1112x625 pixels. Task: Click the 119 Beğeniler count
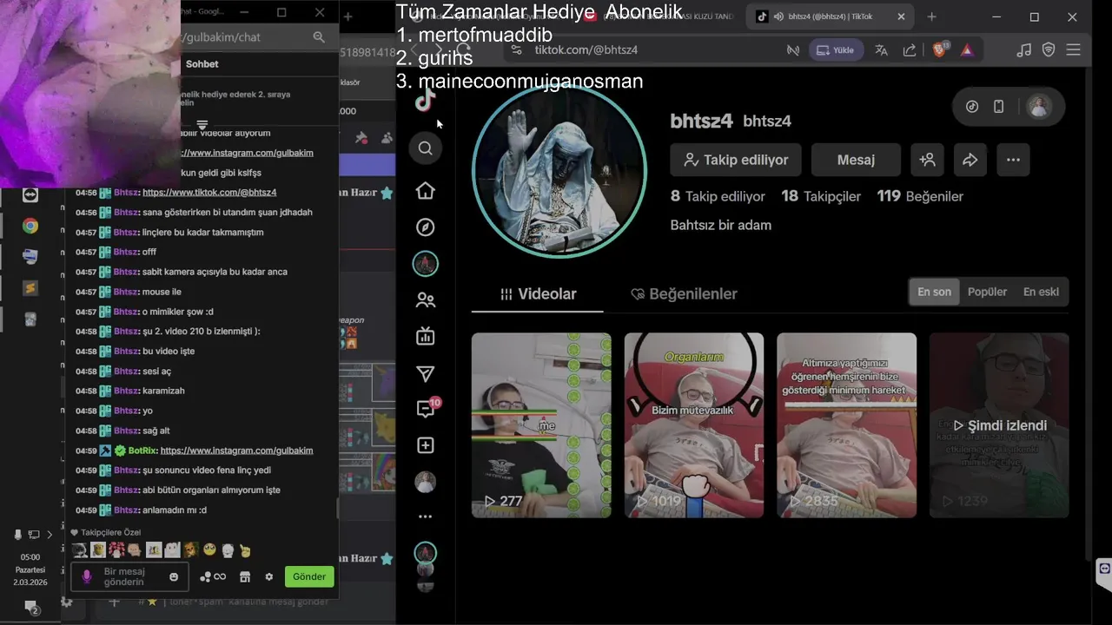pos(920,196)
